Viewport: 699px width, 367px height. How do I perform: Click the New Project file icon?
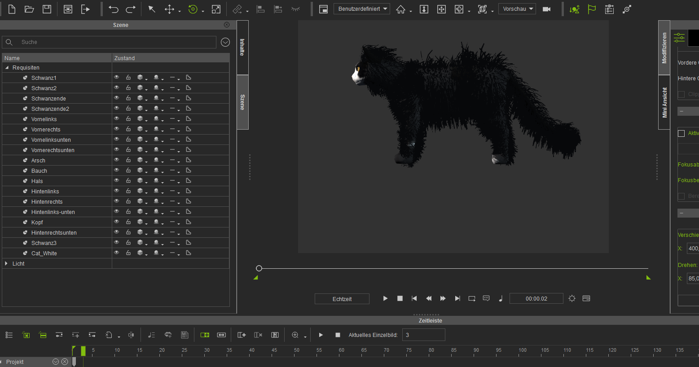(x=12, y=9)
